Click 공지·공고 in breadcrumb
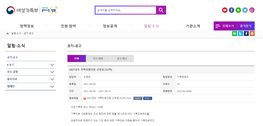The image size is (263, 126). click(x=29, y=33)
